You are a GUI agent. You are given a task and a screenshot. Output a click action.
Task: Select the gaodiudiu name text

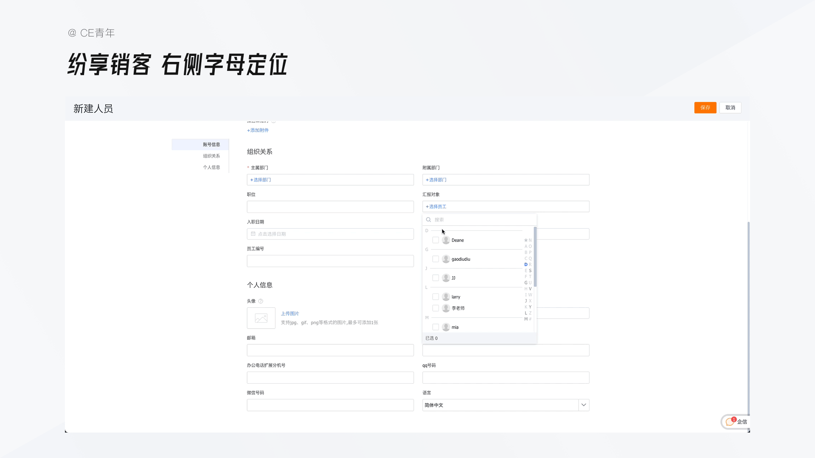461,259
